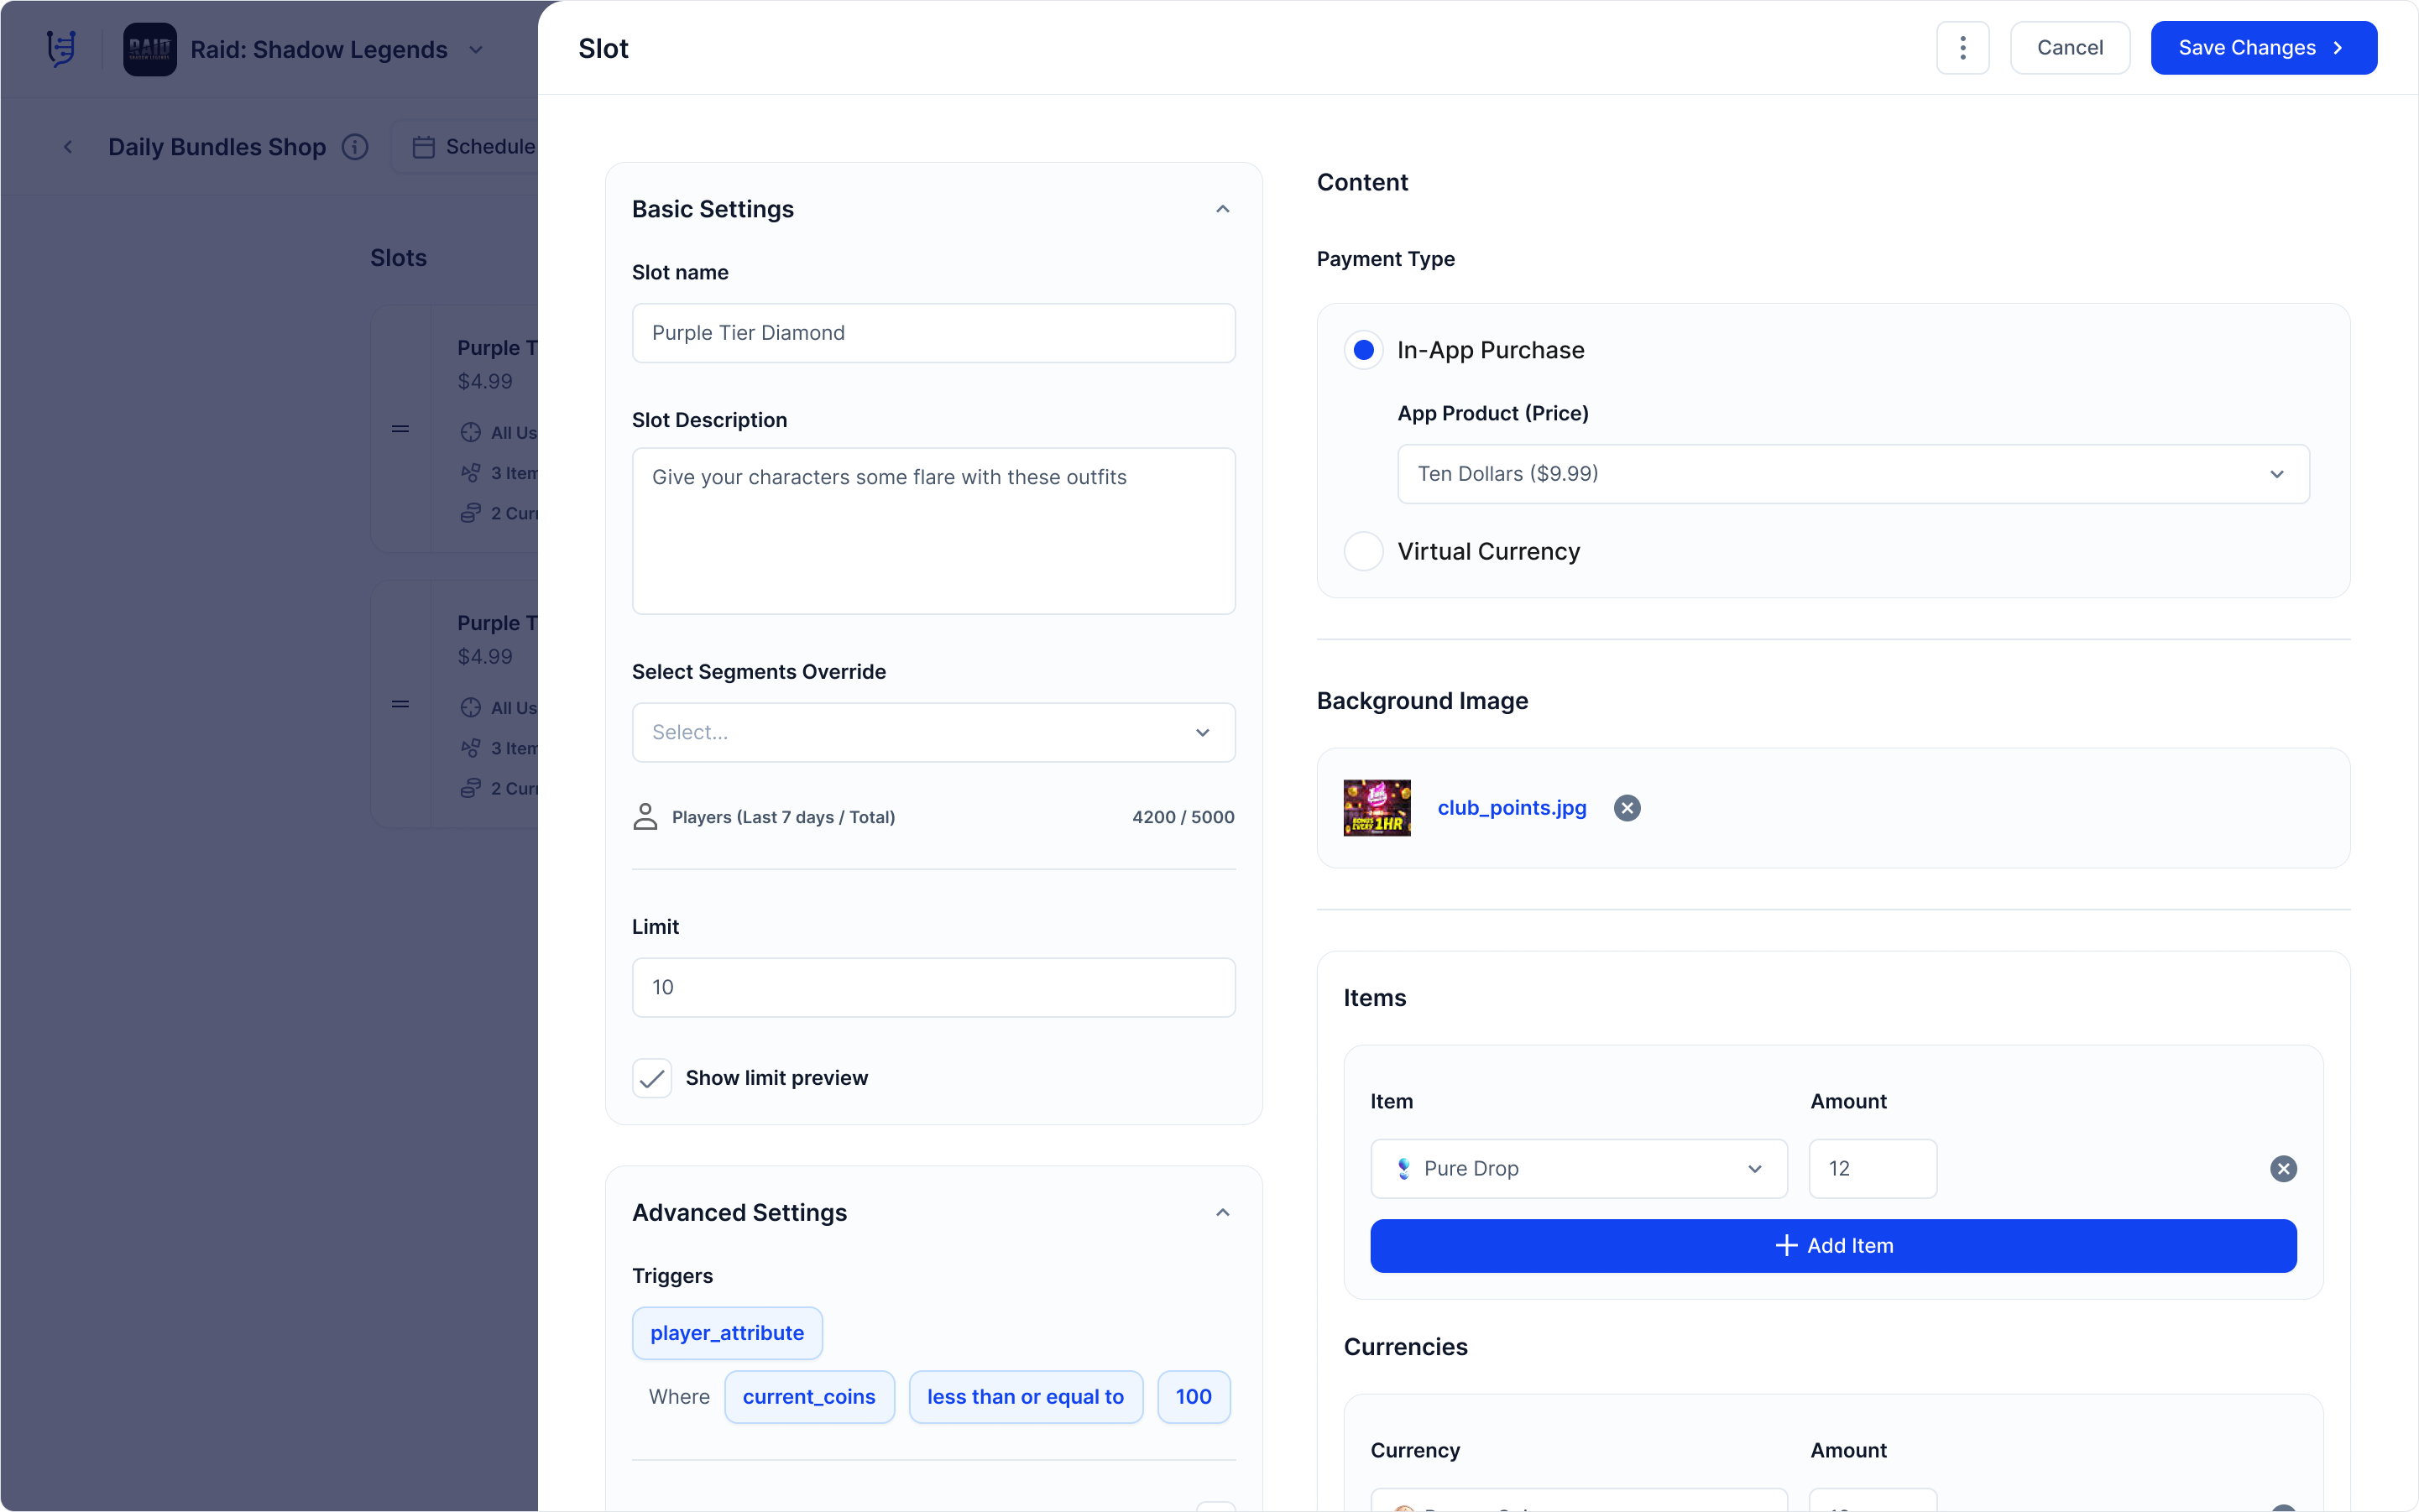Viewport: 2419px width, 1512px height.
Task: Toggle the Show limit preview checkbox
Action: pos(652,1078)
